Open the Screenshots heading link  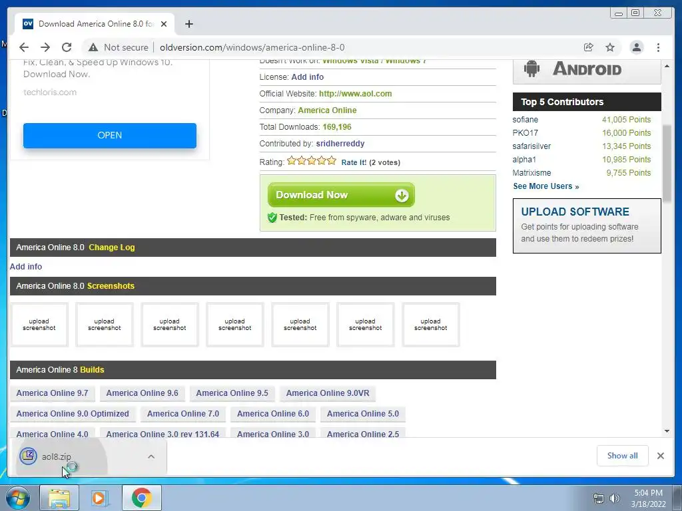pos(111,286)
